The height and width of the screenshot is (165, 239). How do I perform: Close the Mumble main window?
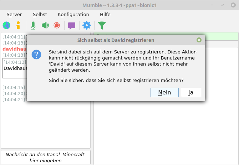233,5
